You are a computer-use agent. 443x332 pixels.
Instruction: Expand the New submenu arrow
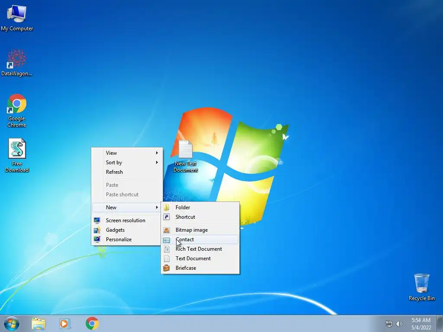[x=157, y=207]
